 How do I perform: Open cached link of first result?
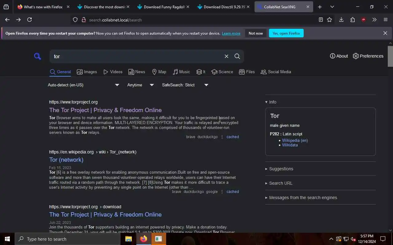tap(233, 137)
